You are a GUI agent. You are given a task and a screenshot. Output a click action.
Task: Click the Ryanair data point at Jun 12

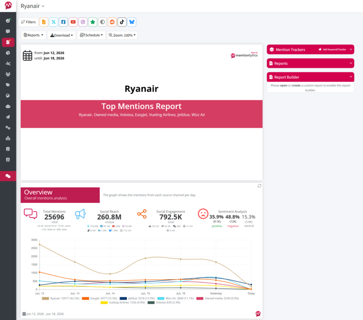tap(40, 244)
